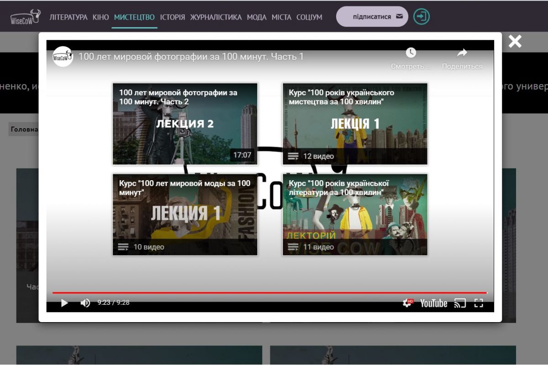Click the Share arrow icon

(462, 53)
